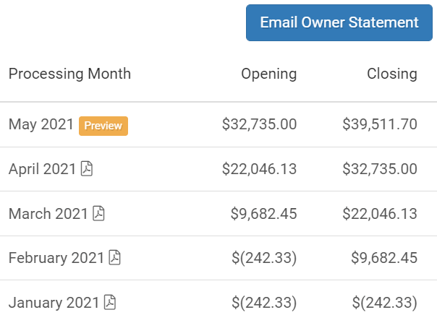This screenshot has height=315, width=437.
Task: Click the March 2021 closing balance $22,046.13
Action: [x=380, y=214]
